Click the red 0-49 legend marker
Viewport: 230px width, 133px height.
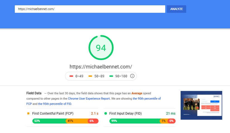click(71, 76)
